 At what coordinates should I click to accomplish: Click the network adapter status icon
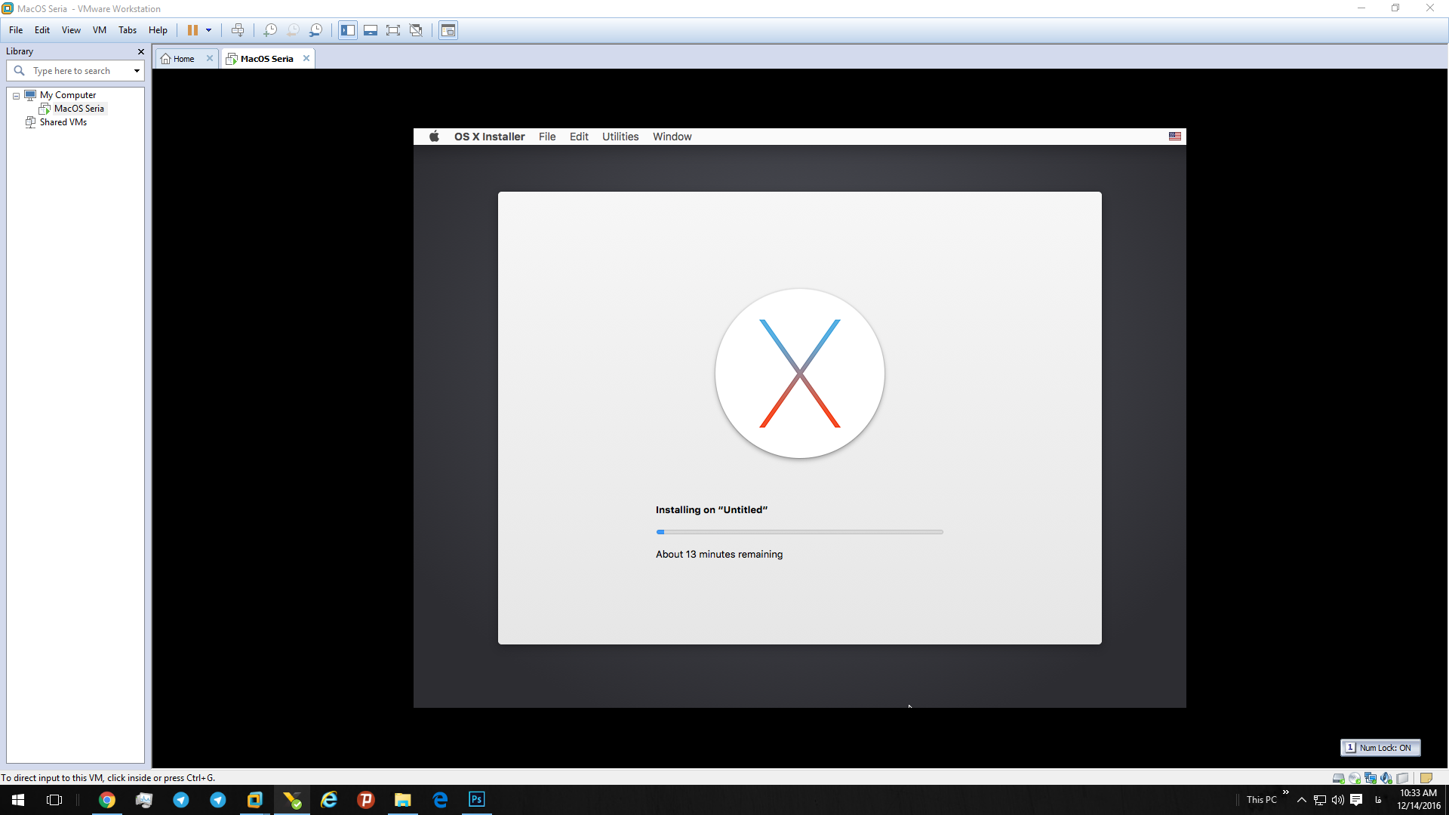[1371, 778]
